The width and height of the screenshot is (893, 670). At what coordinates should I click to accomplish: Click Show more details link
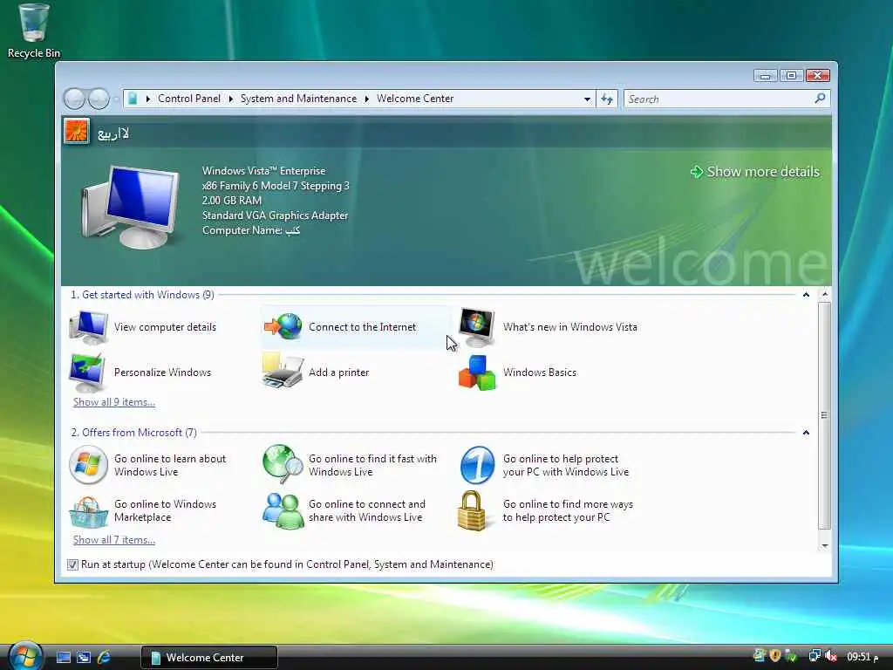[755, 172]
